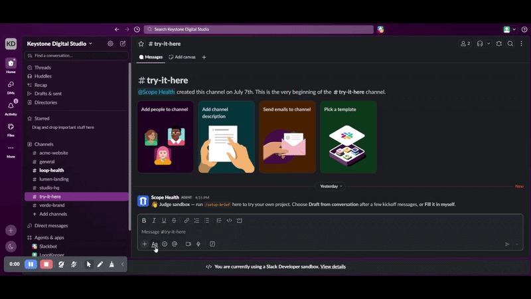Start a huddle in channel
Viewport: 531px width, 299px height.
pyautogui.click(x=480, y=44)
